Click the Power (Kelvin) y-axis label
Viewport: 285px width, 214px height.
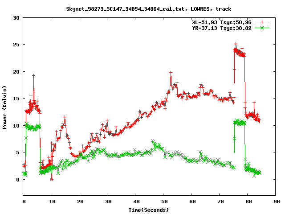pos(4,107)
